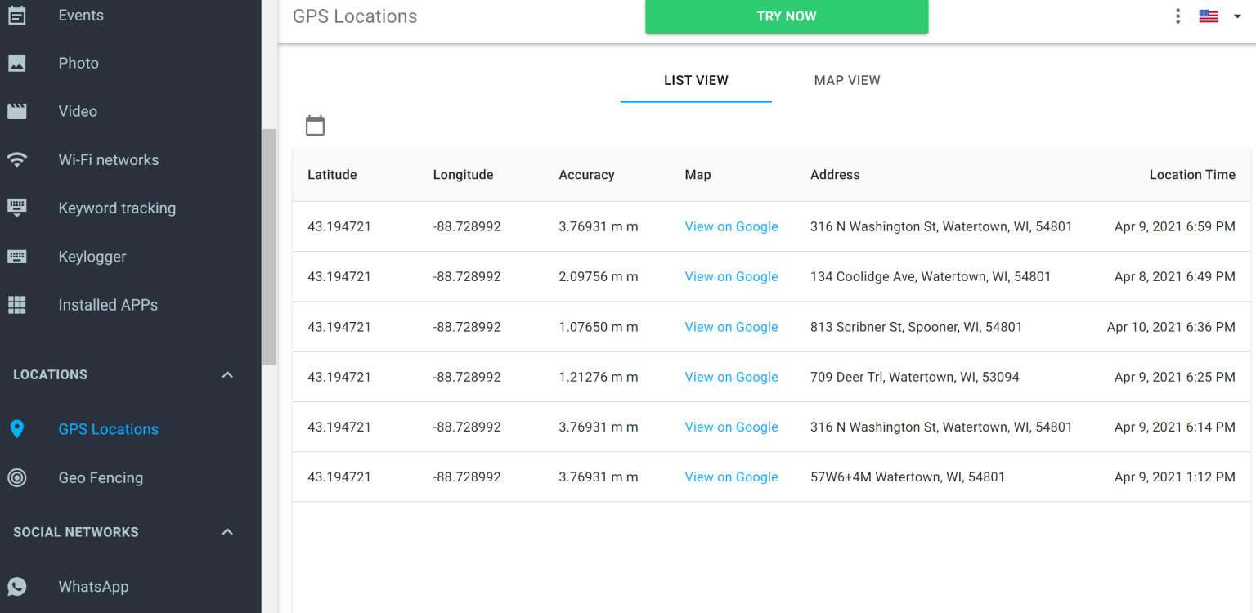Open the Installed APPs section
Image resolution: width=1256 pixels, height=613 pixels.
pyautogui.click(x=107, y=304)
